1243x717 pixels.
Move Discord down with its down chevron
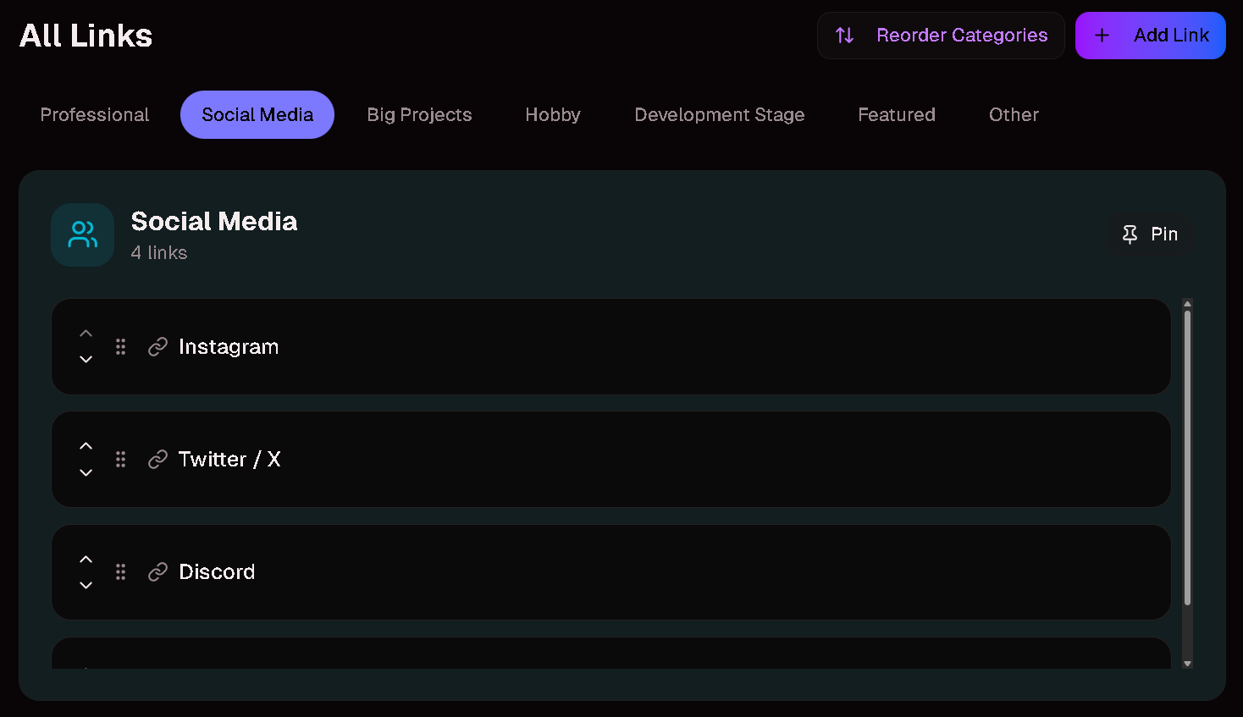[86, 585]
